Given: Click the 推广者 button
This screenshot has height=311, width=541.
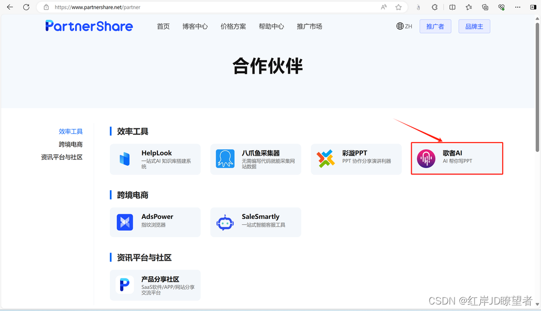Looking at the screenshot, I should 436,26.
